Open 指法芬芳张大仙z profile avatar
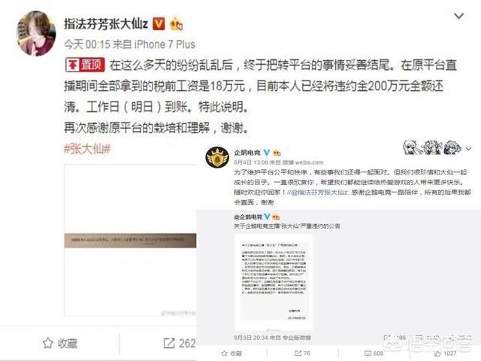This screenshot has height=361, width=481. tap(36, 34)
